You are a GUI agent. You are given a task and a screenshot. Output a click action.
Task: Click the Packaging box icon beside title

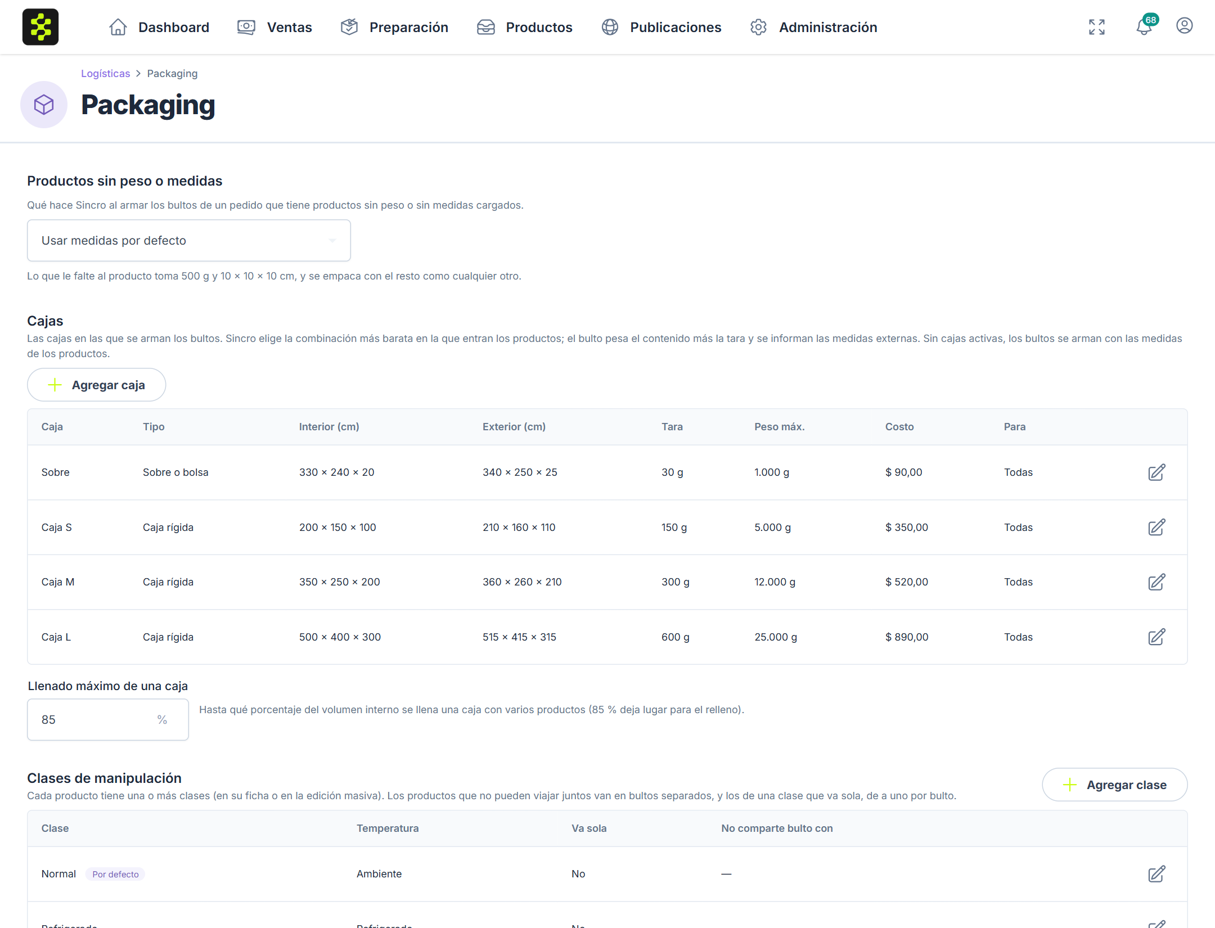click(44, 105)
